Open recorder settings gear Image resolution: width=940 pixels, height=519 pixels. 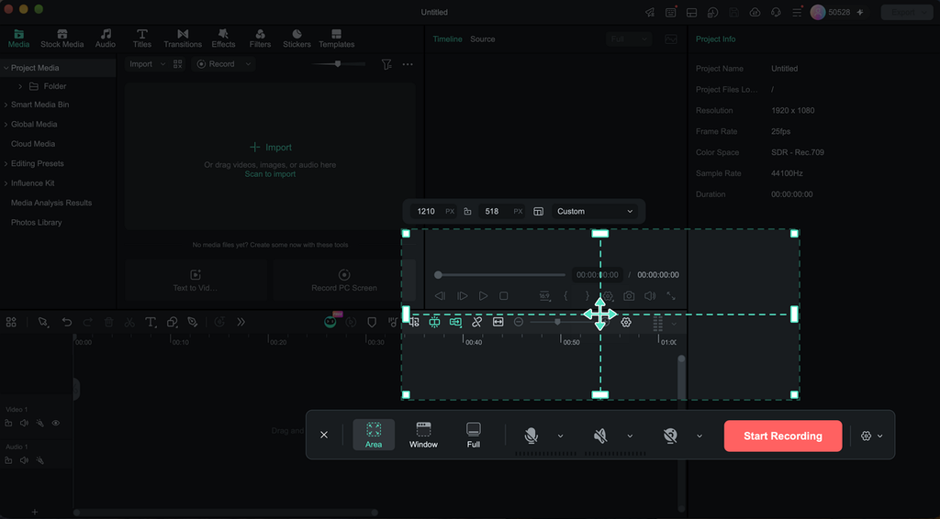[x=866, y=436]
